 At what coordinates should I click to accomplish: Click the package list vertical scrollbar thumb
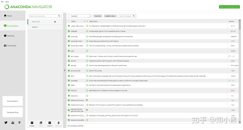pos(240,26)
